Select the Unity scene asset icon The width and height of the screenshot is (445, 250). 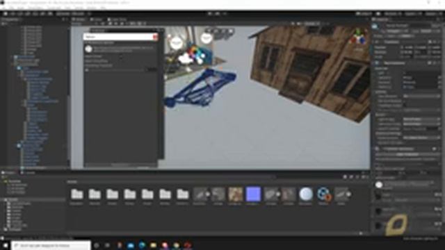click(323, 194)
